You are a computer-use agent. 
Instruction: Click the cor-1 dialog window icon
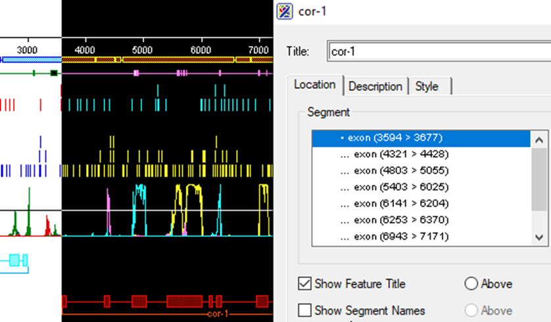coord(285,11)
